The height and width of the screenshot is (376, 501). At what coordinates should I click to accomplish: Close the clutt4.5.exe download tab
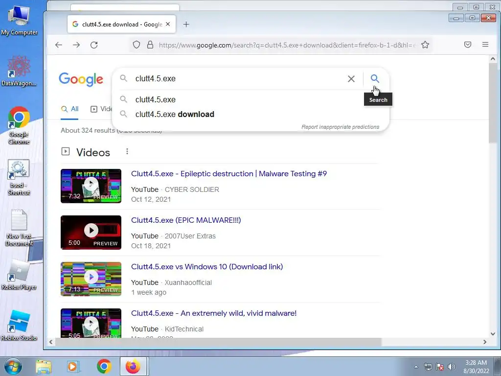168,24
